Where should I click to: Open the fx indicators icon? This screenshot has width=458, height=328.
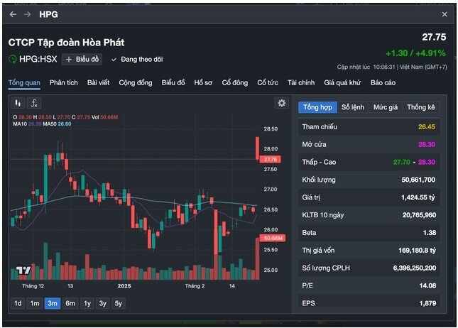tap(34, 103)
